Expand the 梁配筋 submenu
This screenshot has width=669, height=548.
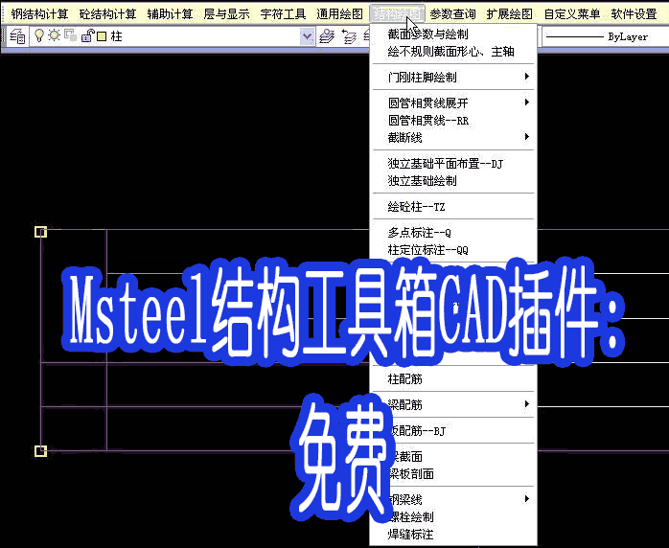pyautogui.click(x=453, y=404)
